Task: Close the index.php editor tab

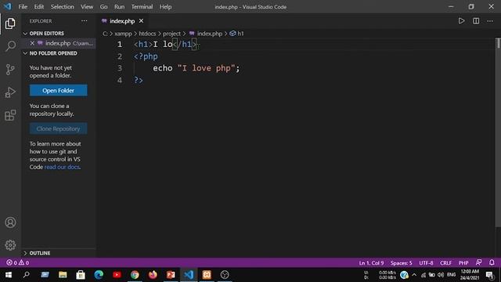Action: pos(141,21)
